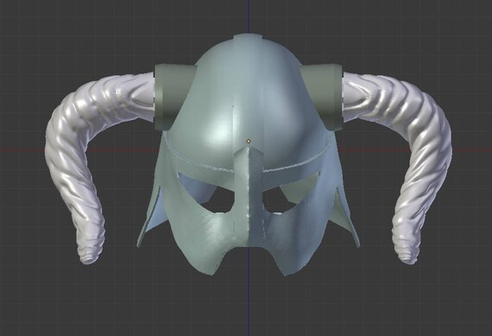
Task: Click the blue Z axis line above helmet
Action: click(248, 16)
